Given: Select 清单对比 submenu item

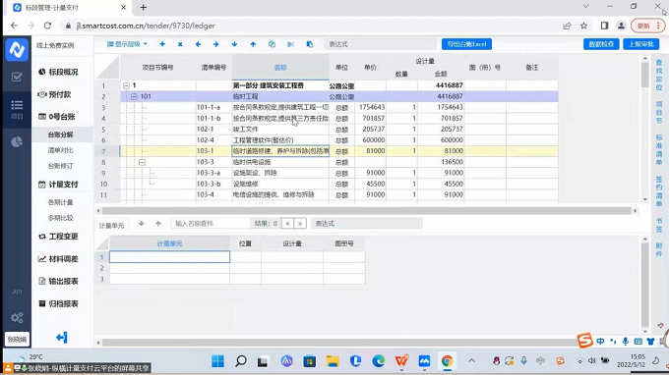Looking at the screenshot, I should coord(61,150).
